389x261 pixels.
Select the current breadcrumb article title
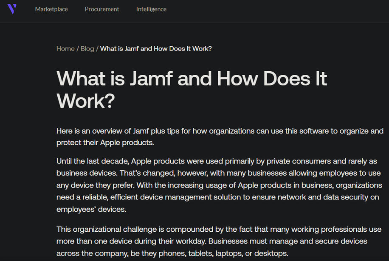(155, 48)
